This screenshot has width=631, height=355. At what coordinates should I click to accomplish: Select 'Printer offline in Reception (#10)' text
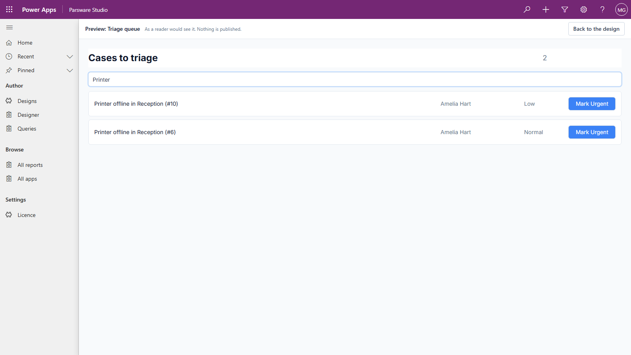[136, 104]
